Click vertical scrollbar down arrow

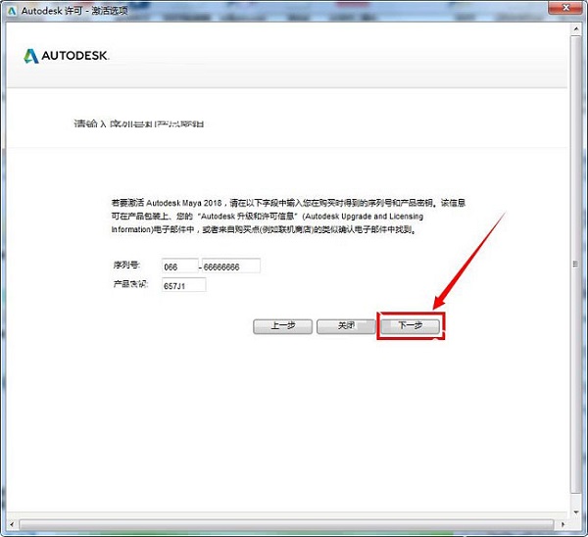point(576,512)
